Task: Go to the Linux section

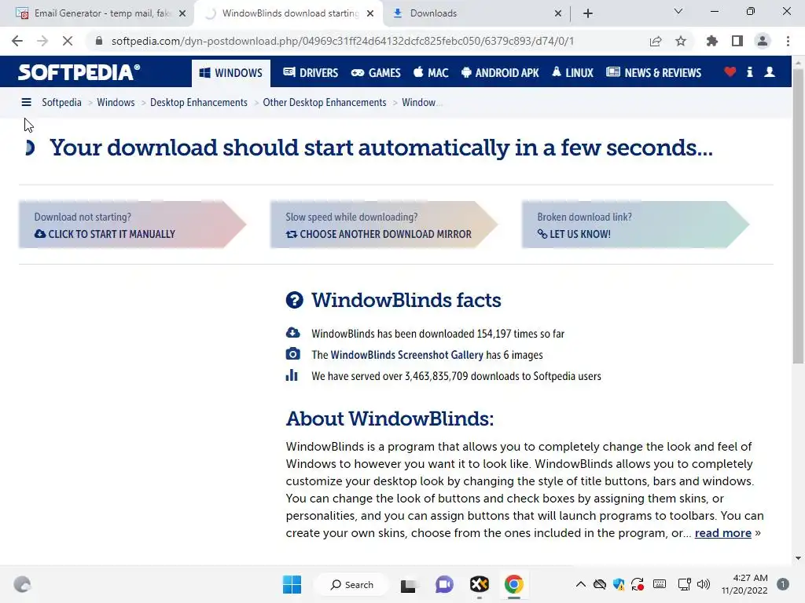Action: point(572,73)
